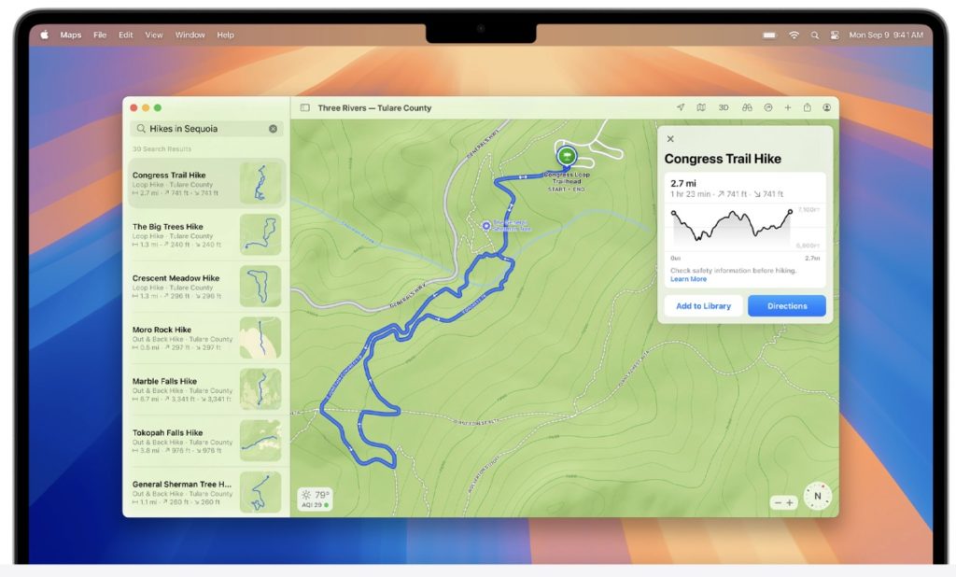The height and width of the screenshot is (577, 956).
Task: Zoom out using the minus map button
Action: coord(778,502)
